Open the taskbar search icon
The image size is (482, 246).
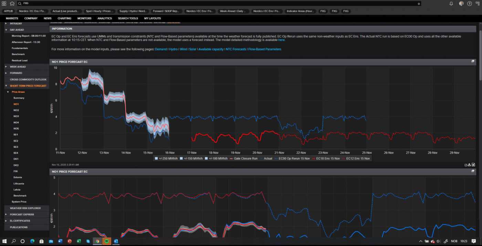(14, 241)
